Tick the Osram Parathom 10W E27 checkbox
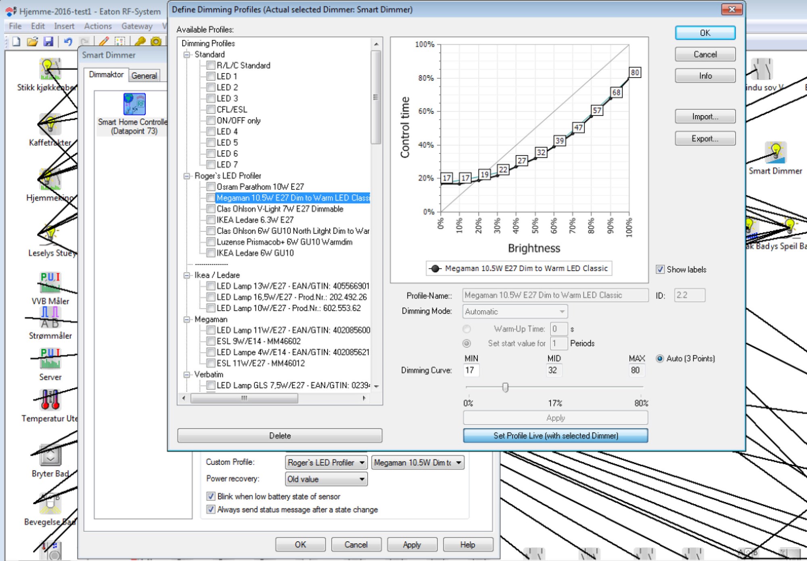The width and height of the screenshot is (807, 561). (211, 186)
